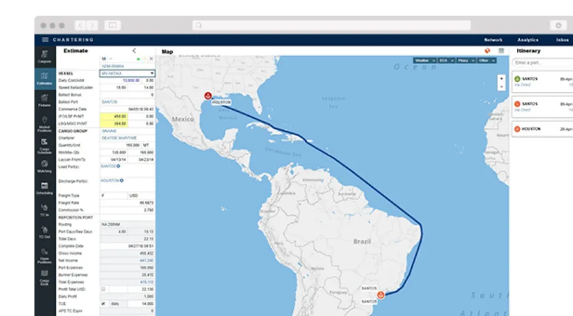Screen dimensions: 573x316
Task: Open Cargo Schedule in the sidebar
Action: (x=45, y=146)
